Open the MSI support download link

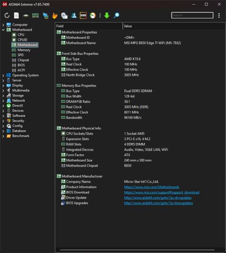pyautogui.click(x=161, y=192)
